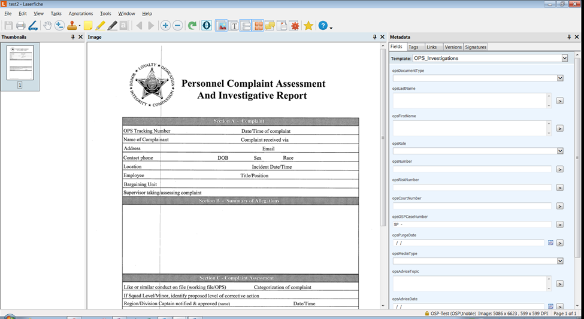
Task: Open the Window menu
Action: tap(126, 13)
